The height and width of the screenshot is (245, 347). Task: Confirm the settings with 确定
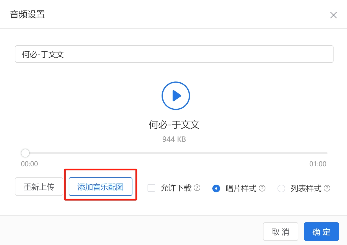(x=321, y=232)
